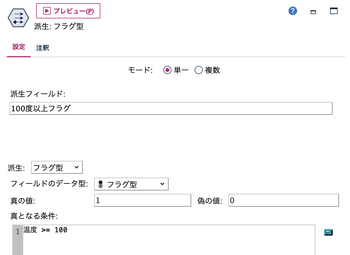Click the maximize dialog icon
The width and height of the screenshot is (350, 255).
pos(334,11)
